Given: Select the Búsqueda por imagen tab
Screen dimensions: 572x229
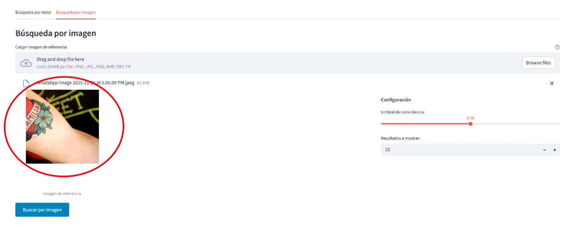Looking at the screenshot, I should 76,12.
